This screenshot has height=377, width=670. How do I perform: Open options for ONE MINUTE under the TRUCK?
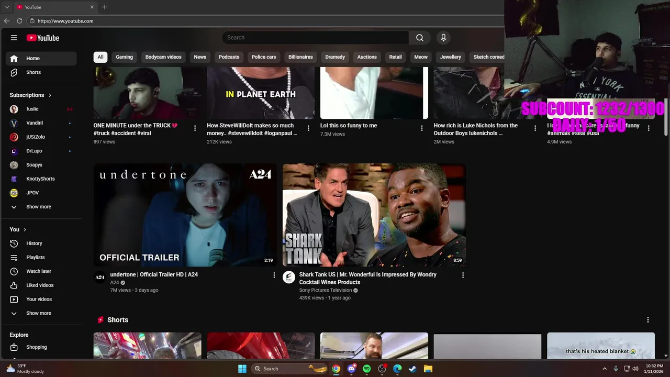click(x=195, y=128)
